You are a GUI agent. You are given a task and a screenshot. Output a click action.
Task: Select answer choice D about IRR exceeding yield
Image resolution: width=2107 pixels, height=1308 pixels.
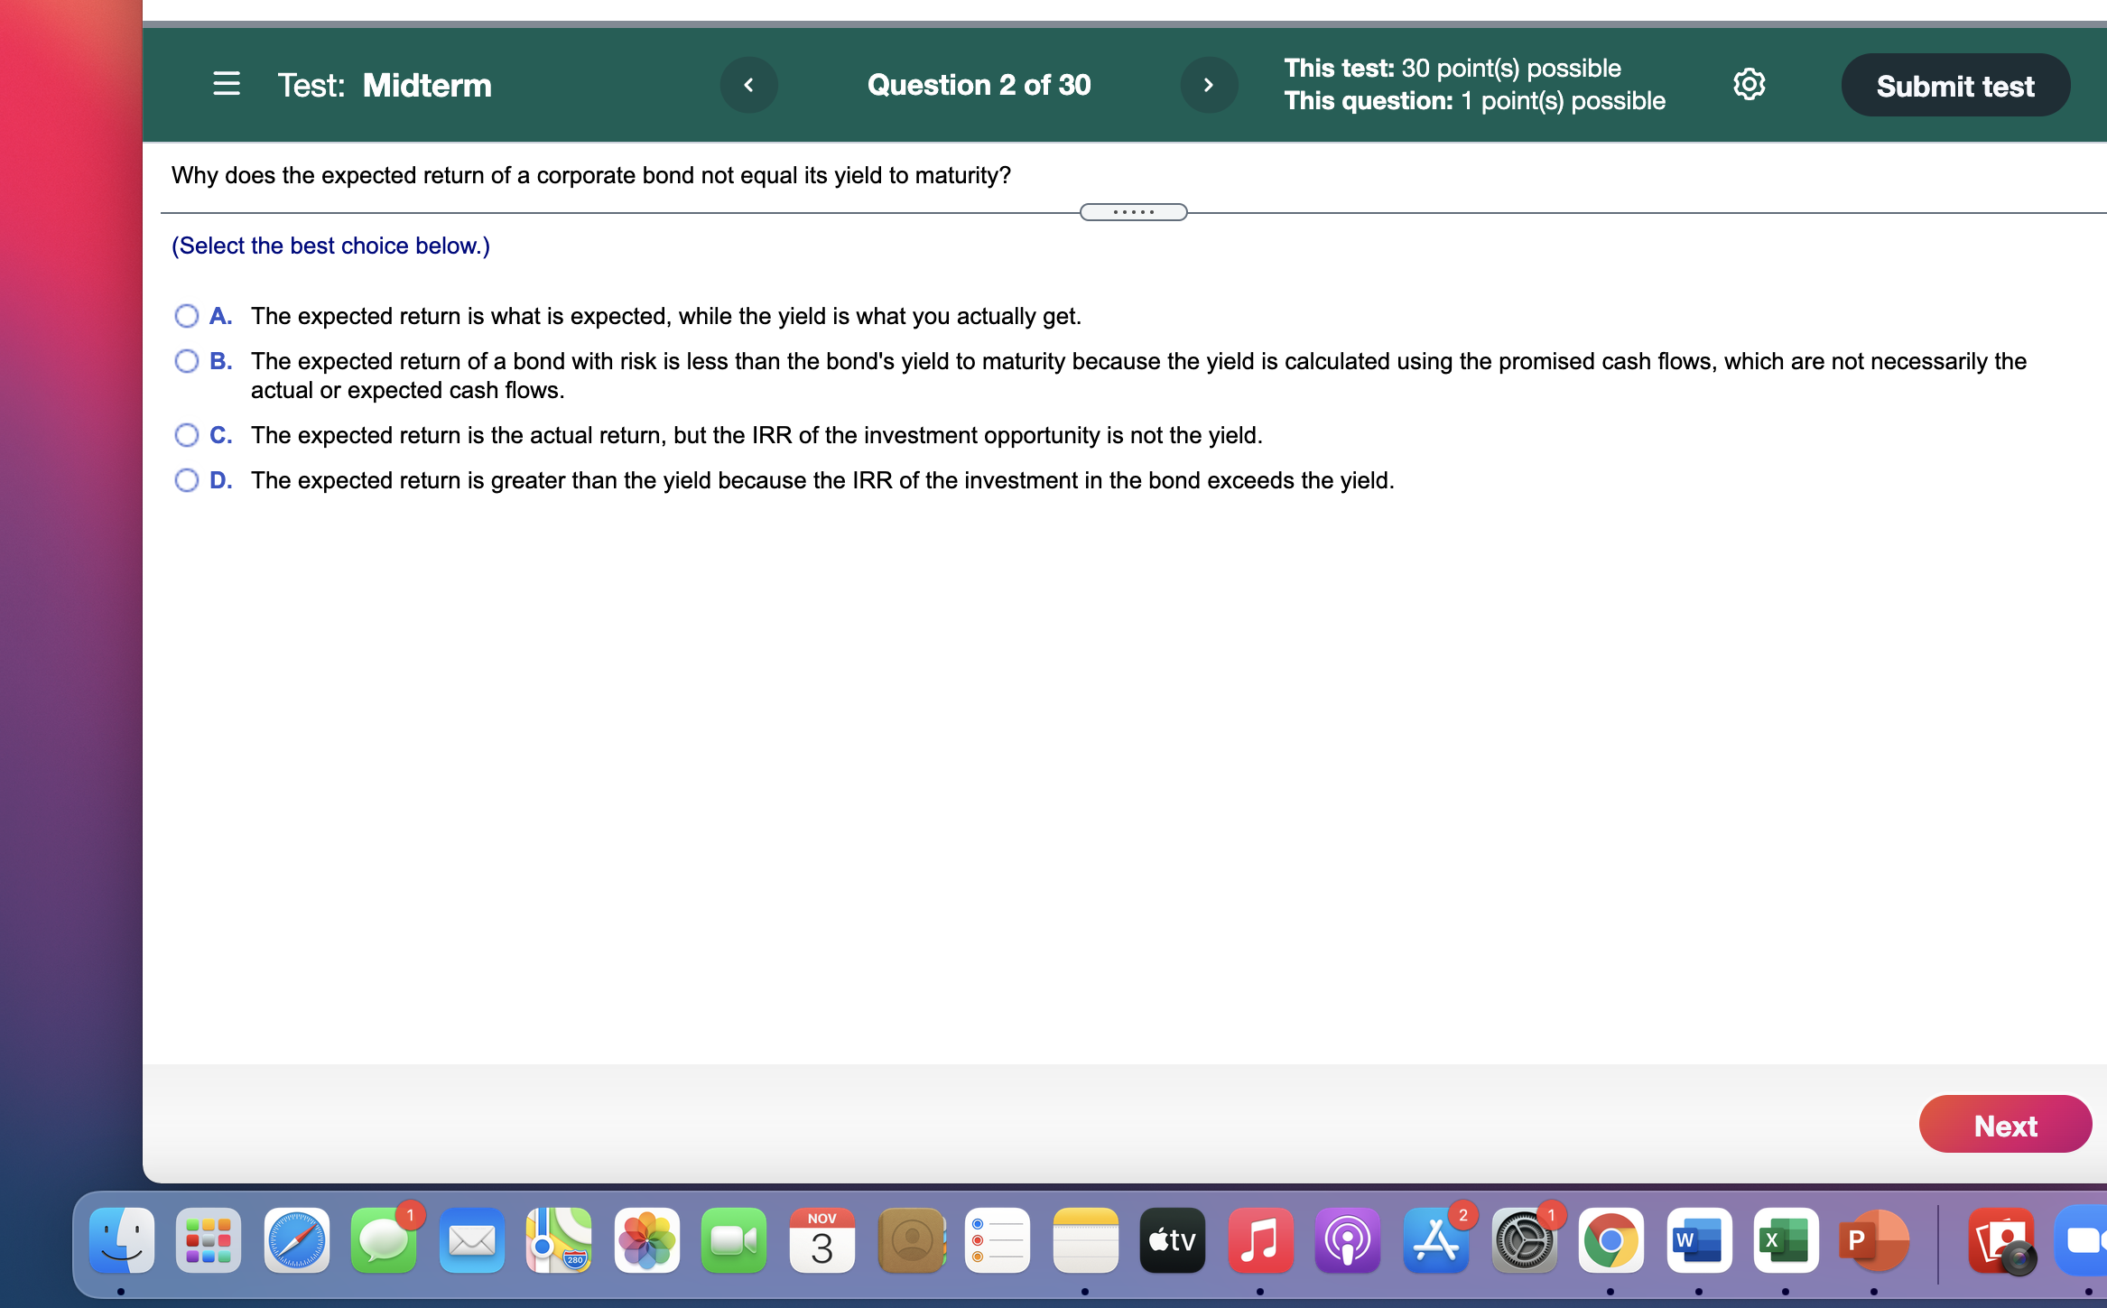click(187, 479)
